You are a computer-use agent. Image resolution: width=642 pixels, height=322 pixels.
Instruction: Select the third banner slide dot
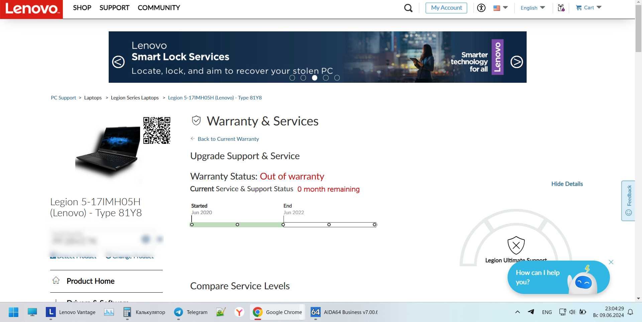[315, 78]
